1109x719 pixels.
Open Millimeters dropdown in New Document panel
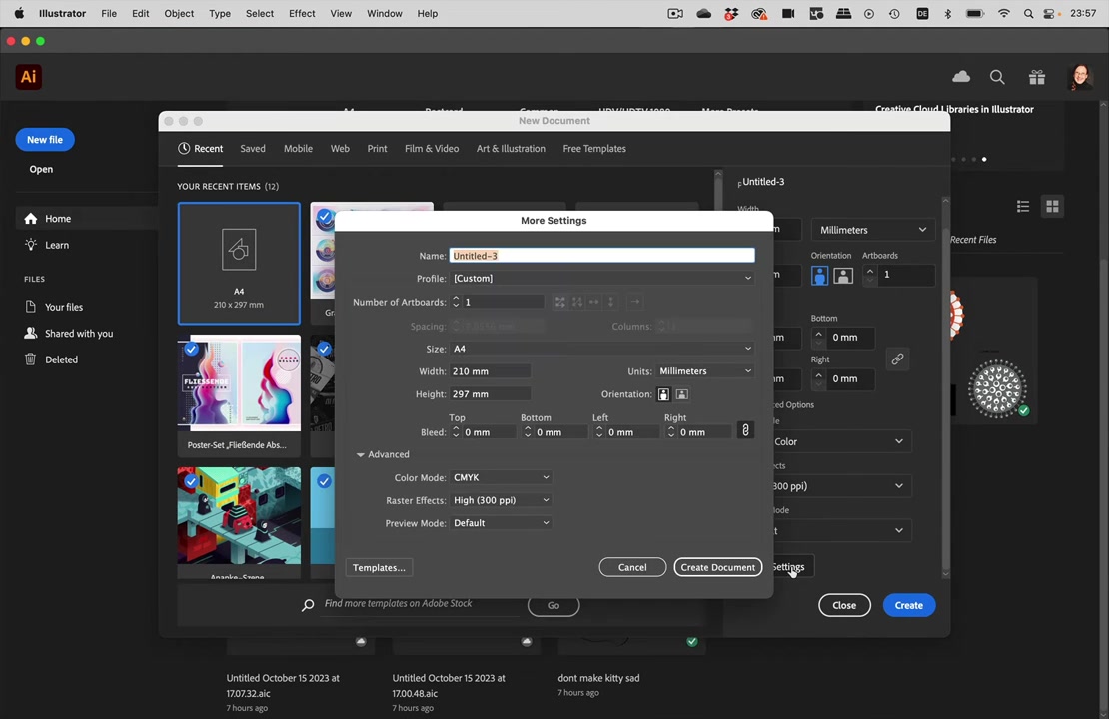873,230
